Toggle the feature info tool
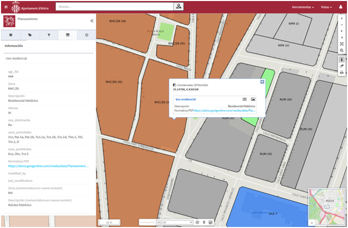 [342, 59]
